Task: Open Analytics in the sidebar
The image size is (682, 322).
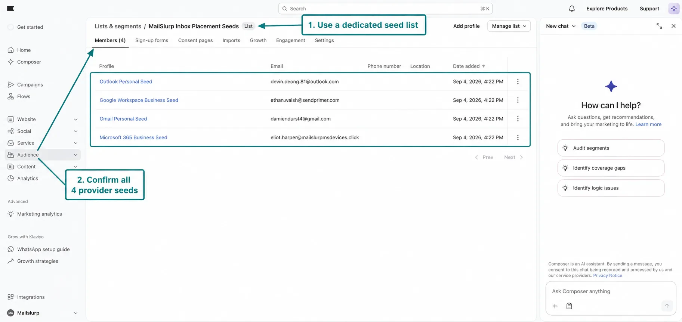Action: [28, 179]
